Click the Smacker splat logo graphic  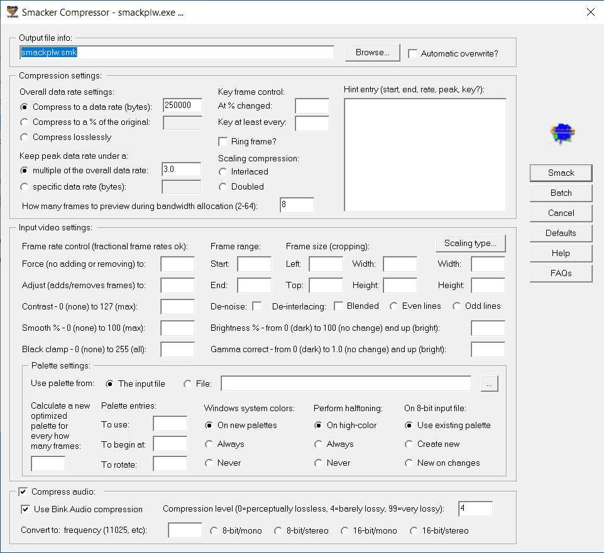[563, 134]
